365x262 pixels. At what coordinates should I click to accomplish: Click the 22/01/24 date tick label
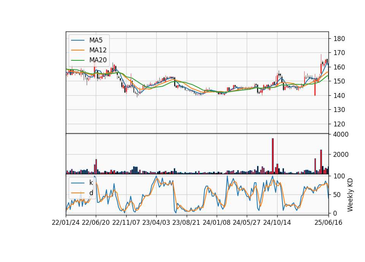66,223
